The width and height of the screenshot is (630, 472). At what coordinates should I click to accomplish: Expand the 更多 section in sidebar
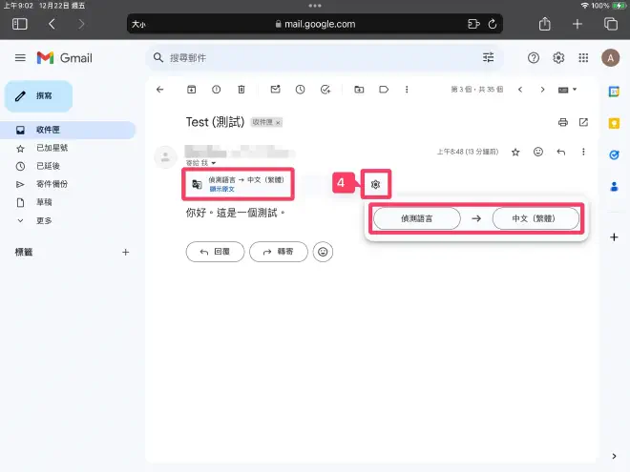pyautogui.click(x=45, y=220)
